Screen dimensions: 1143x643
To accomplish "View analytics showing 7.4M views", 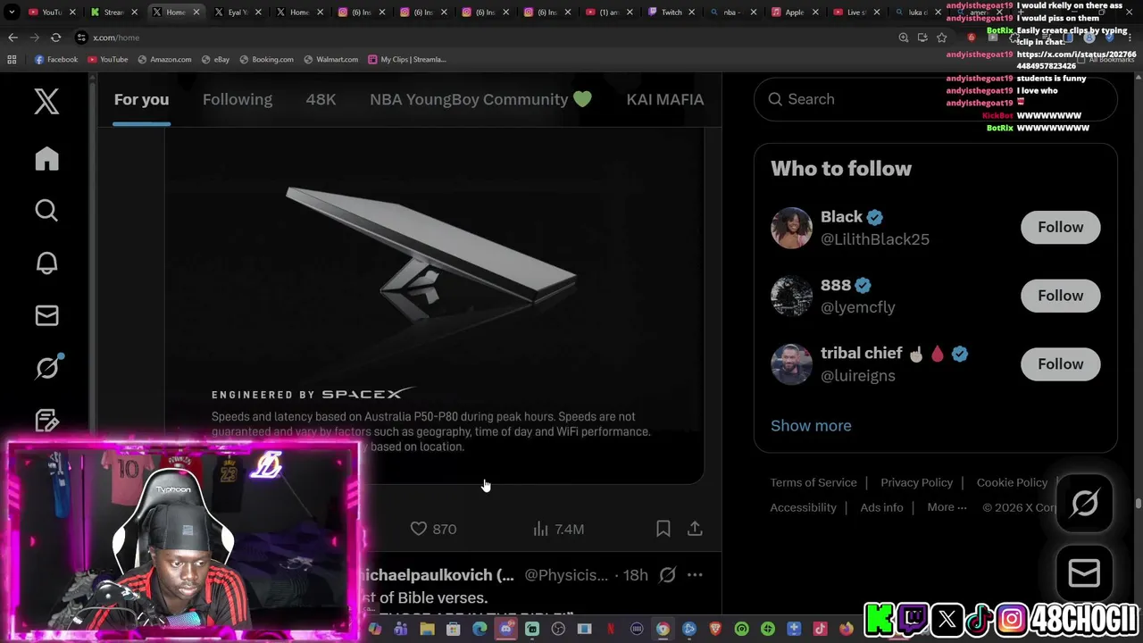I will pos(558,529).
